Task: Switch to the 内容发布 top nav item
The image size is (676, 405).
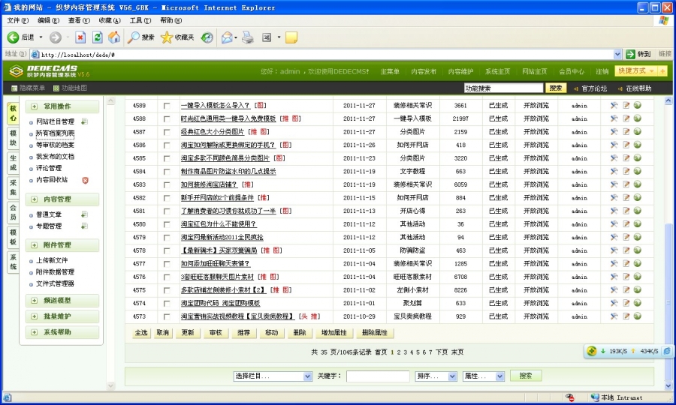Action: (424, 71)
